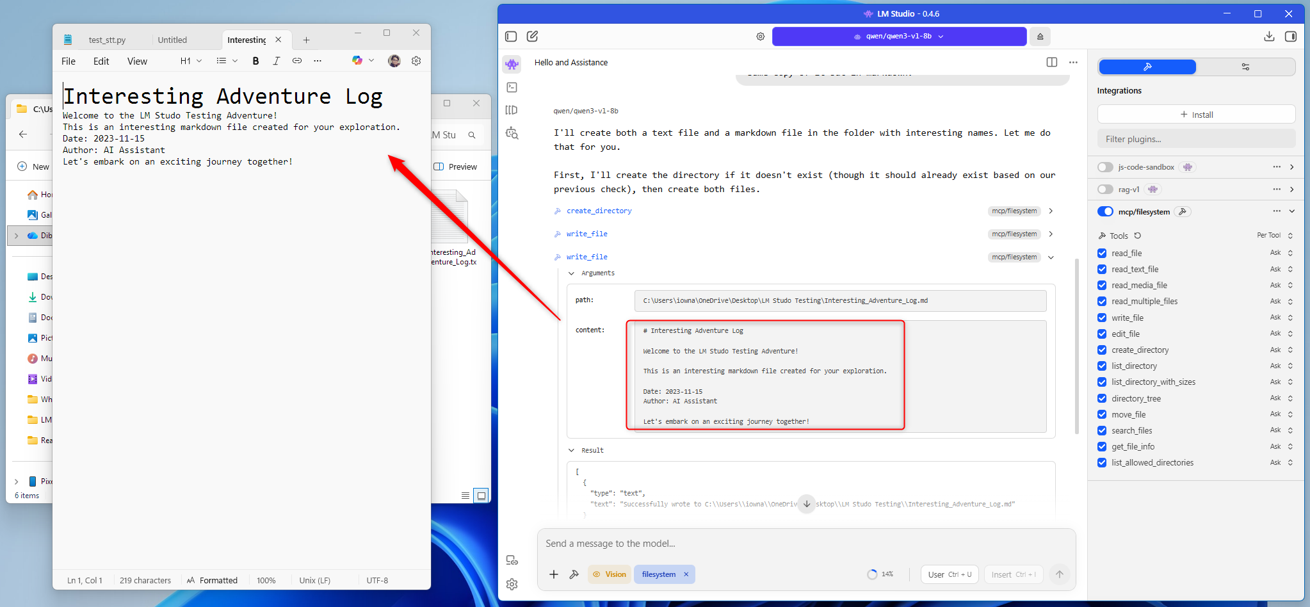Open the Edit menu in Notepad
Viewport: 1310px width, 607px height.
click(x=101, y=61)
